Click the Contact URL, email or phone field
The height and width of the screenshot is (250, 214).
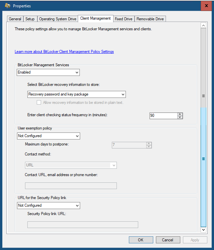pos(71,186)
